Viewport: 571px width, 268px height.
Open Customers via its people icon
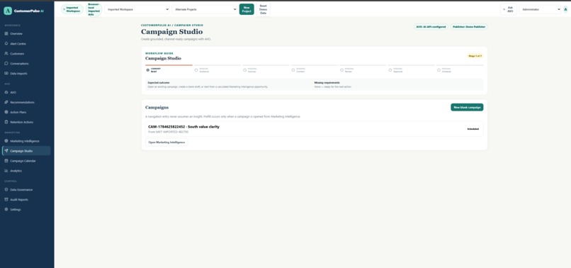pos(6,54)
